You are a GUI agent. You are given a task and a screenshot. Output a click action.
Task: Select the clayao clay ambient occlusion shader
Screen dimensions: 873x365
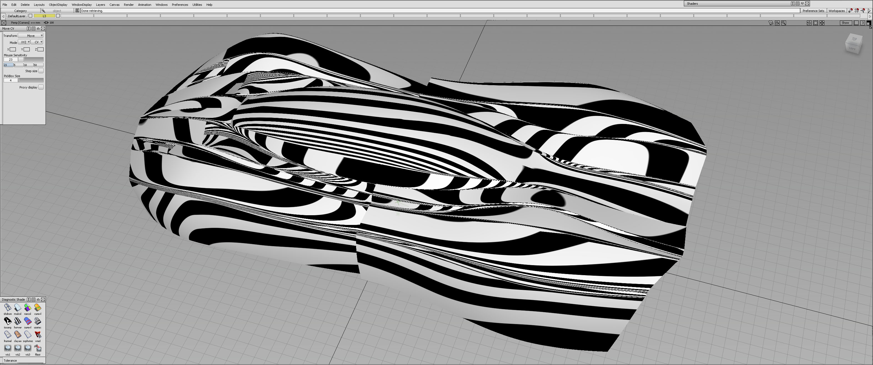click(x=17, y=334)
